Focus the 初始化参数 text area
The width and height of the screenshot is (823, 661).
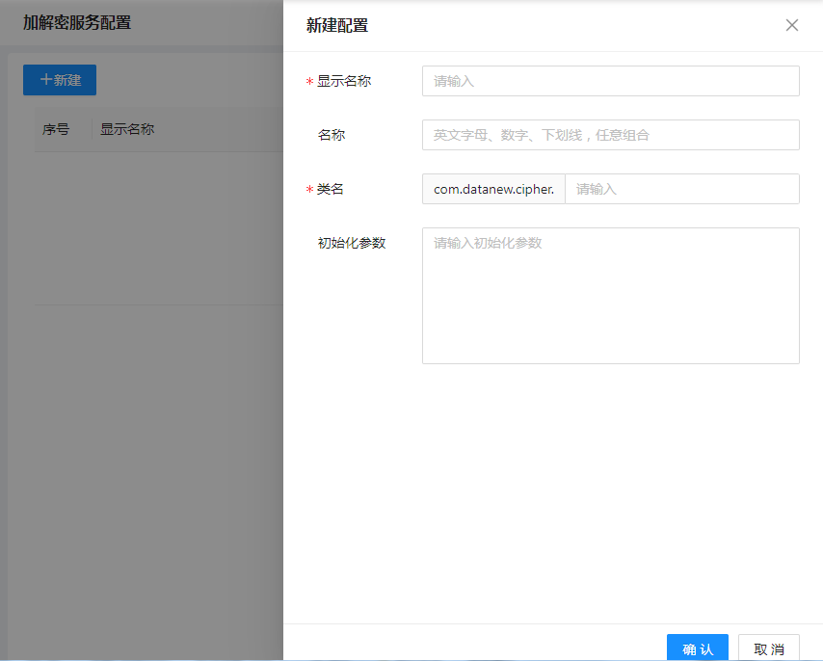click(x=610, y=295)
